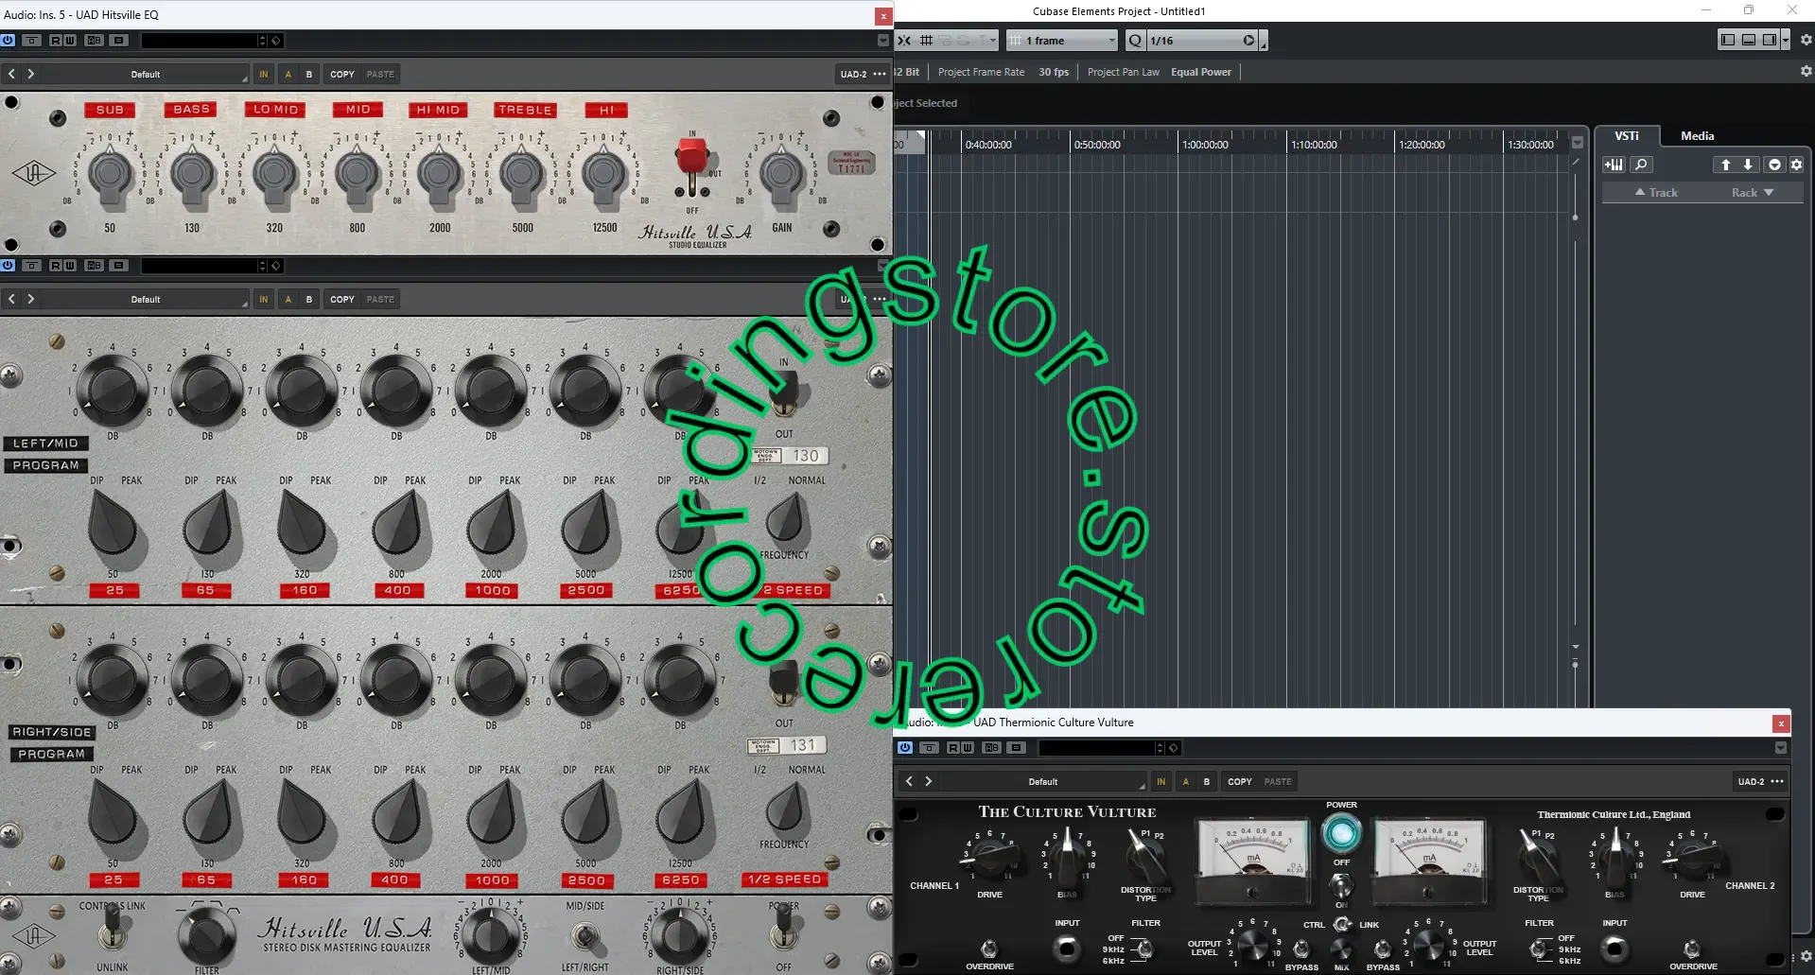The width and height of the screenshot is (1815, 975).
Task: Load previous preset in Hitsville EQ
Action: (x=11, y=74)
